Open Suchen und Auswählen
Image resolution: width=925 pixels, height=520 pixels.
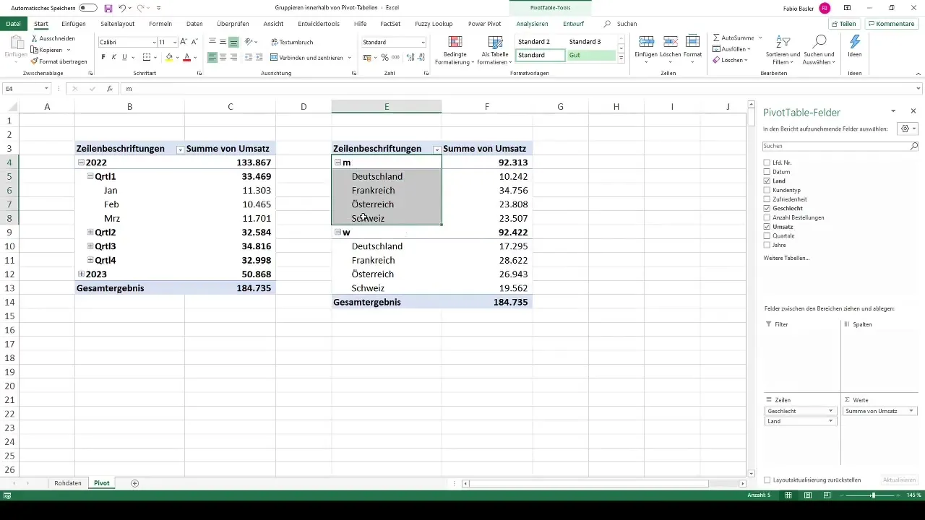tap(819, 50)
